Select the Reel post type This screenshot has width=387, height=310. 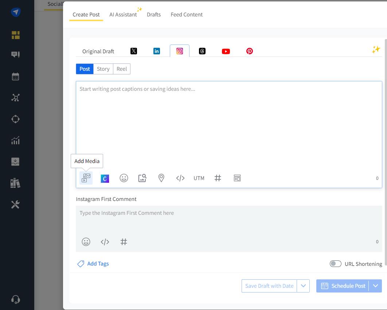click(x=122, y=69)
